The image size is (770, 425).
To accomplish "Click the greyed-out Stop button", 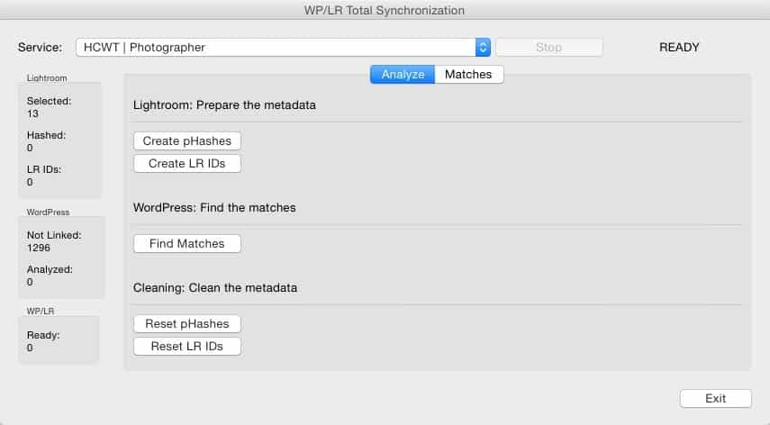I will [549, 47].
